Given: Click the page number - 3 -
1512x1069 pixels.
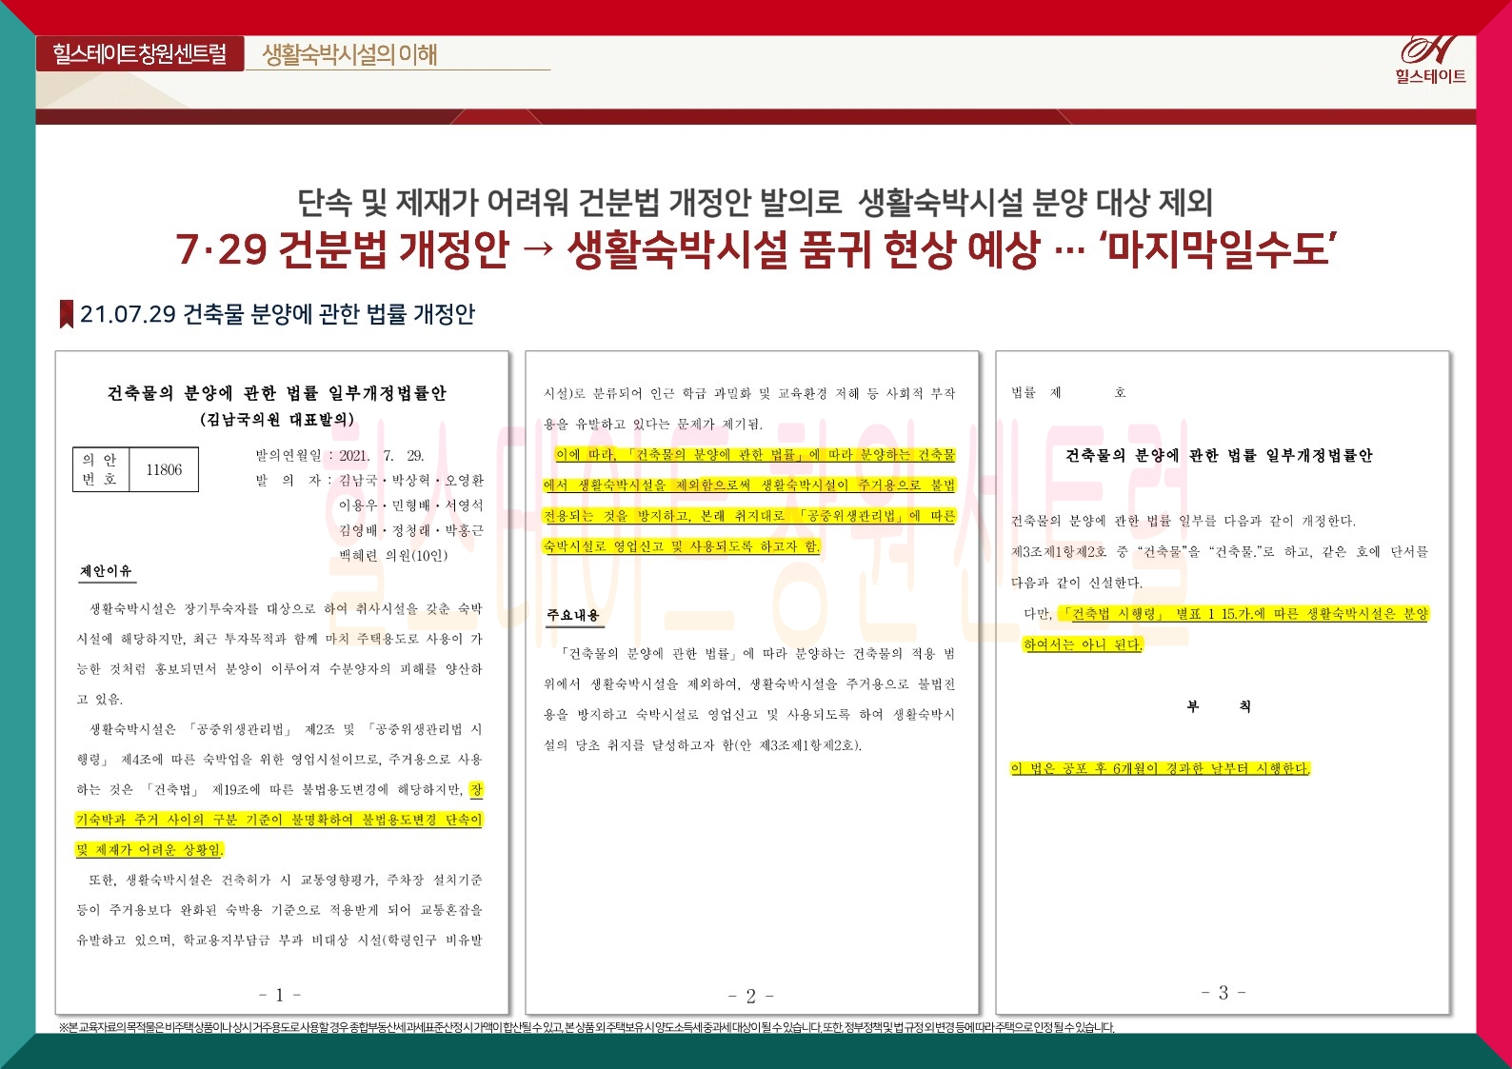Looking at the screenshot, I should pos(1224,992).
